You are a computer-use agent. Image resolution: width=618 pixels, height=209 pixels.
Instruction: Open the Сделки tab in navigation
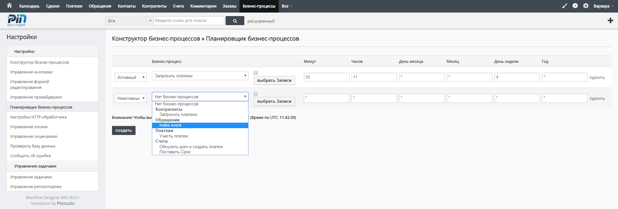click(x=52, y=6)
